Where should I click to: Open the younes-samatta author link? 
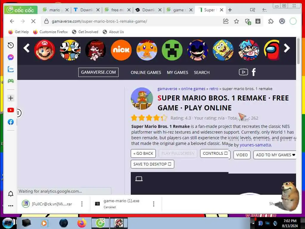255,145
